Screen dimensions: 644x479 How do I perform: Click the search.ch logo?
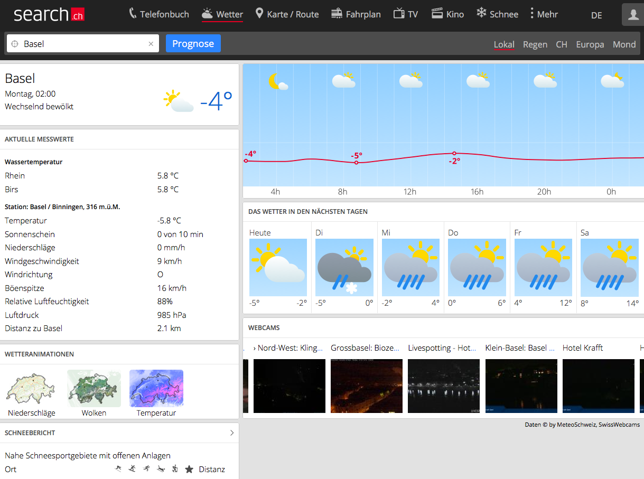tap(49, 14)
